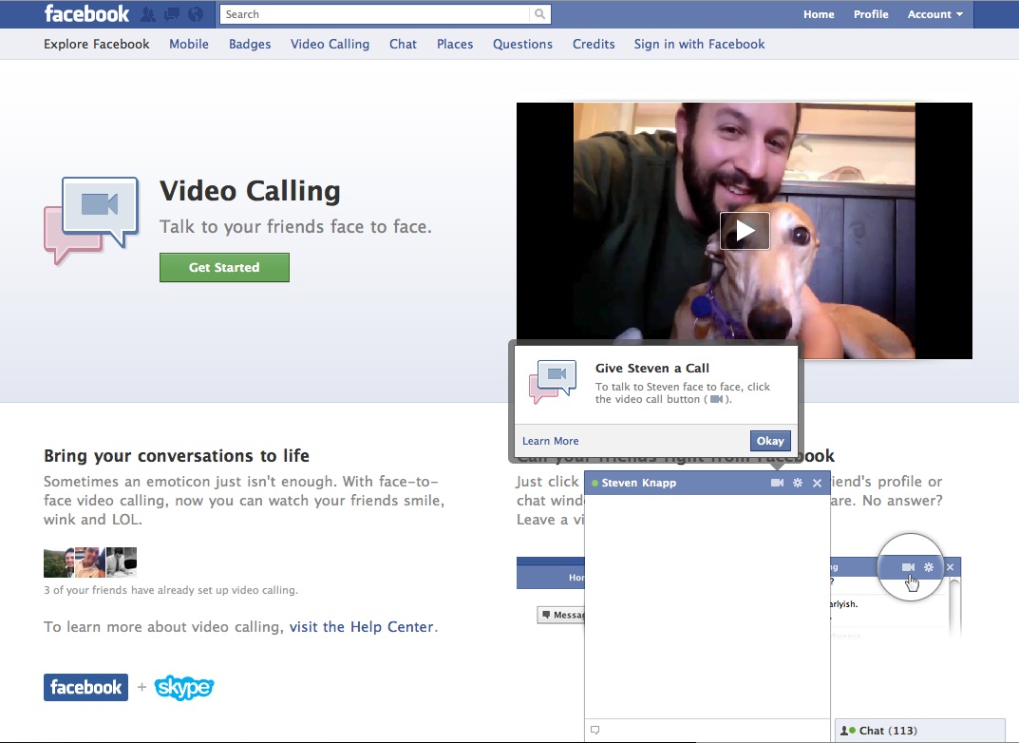Close the Steven Knapp chat window
Viewport: 1019px width, 743px height.
pyautogui.click(x=818, y=484)
